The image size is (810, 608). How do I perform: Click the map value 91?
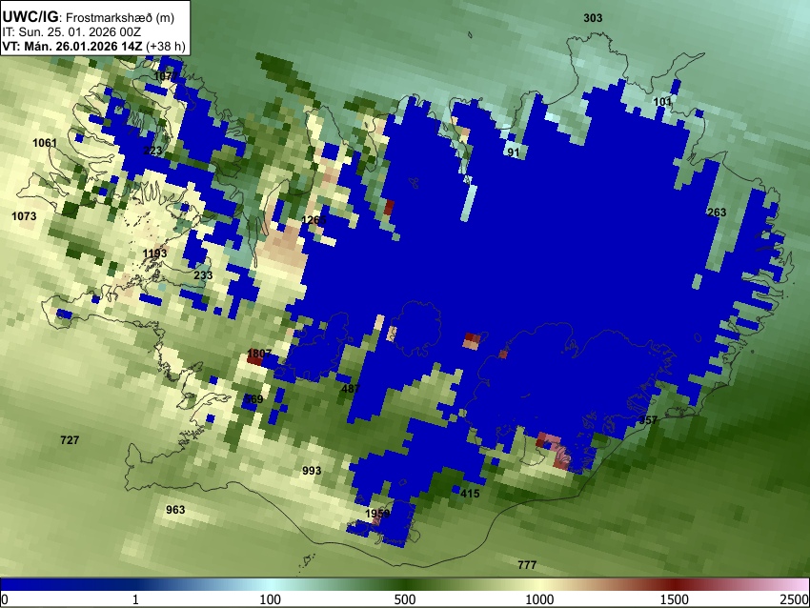(x=513, y=152)
